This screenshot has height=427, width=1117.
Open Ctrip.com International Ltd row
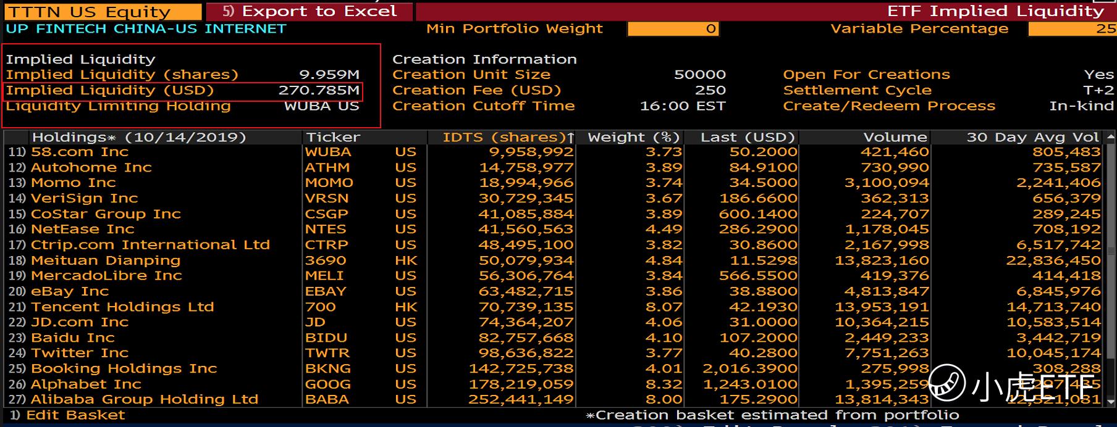point(554,245)
